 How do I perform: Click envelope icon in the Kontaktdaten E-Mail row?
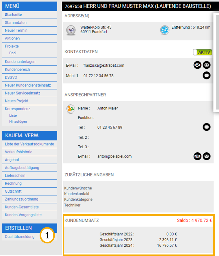(x=206, y=65)
